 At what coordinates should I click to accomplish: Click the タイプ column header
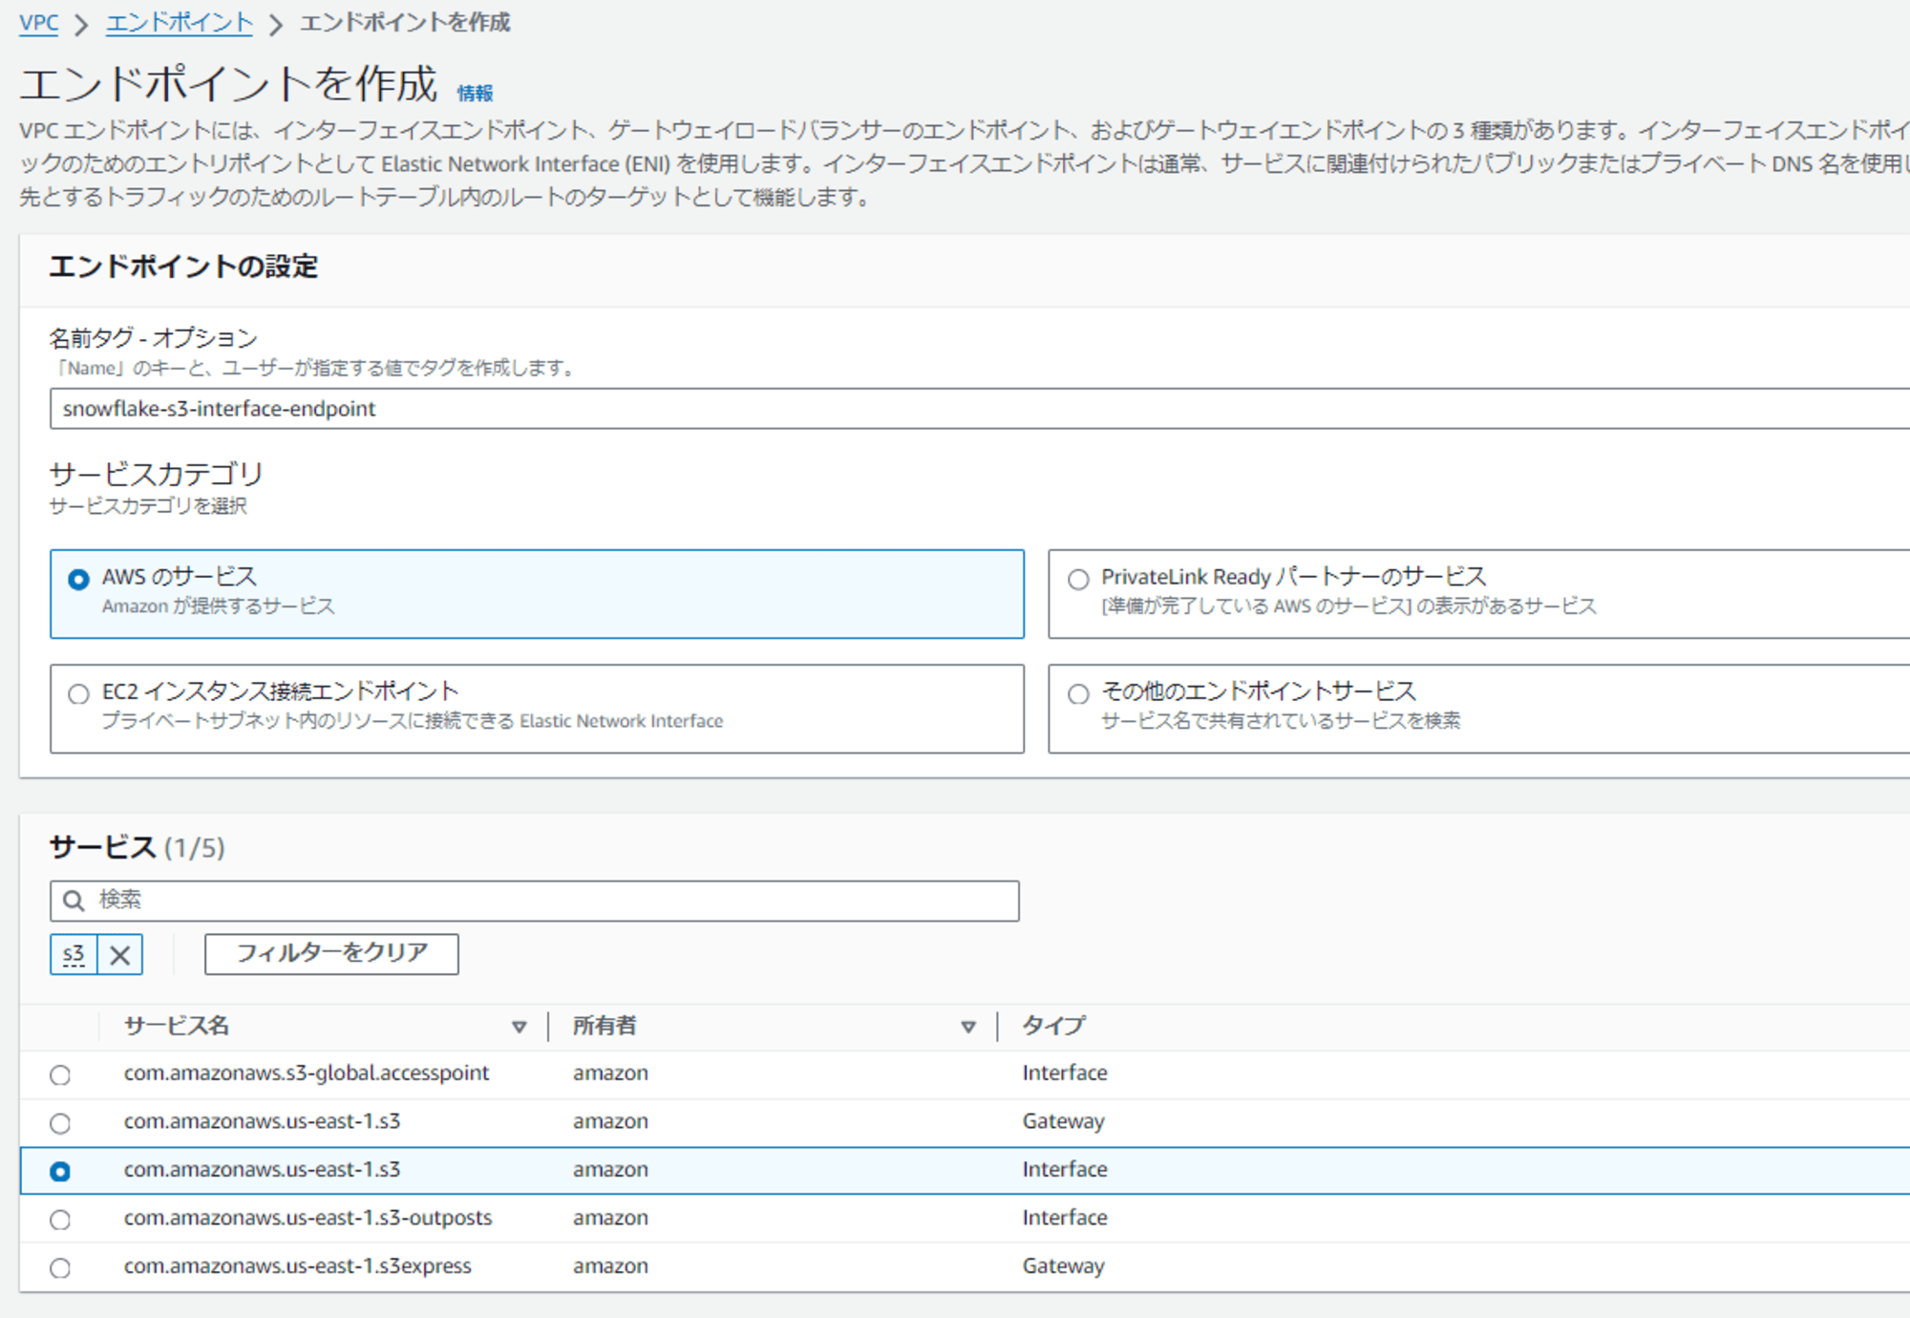(1053, 1026)
